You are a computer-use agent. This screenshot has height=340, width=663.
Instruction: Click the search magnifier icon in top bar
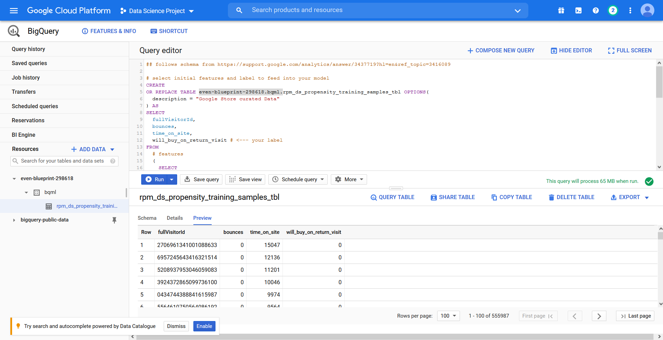[239, 10]
